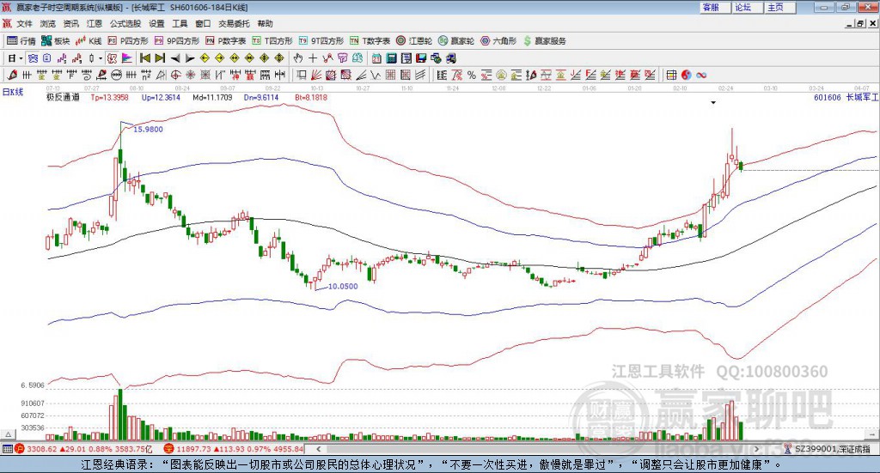Open the 工具 menu
Image resolution: width=880 pixels, height=473 pixels.
[x=180, y=23]
